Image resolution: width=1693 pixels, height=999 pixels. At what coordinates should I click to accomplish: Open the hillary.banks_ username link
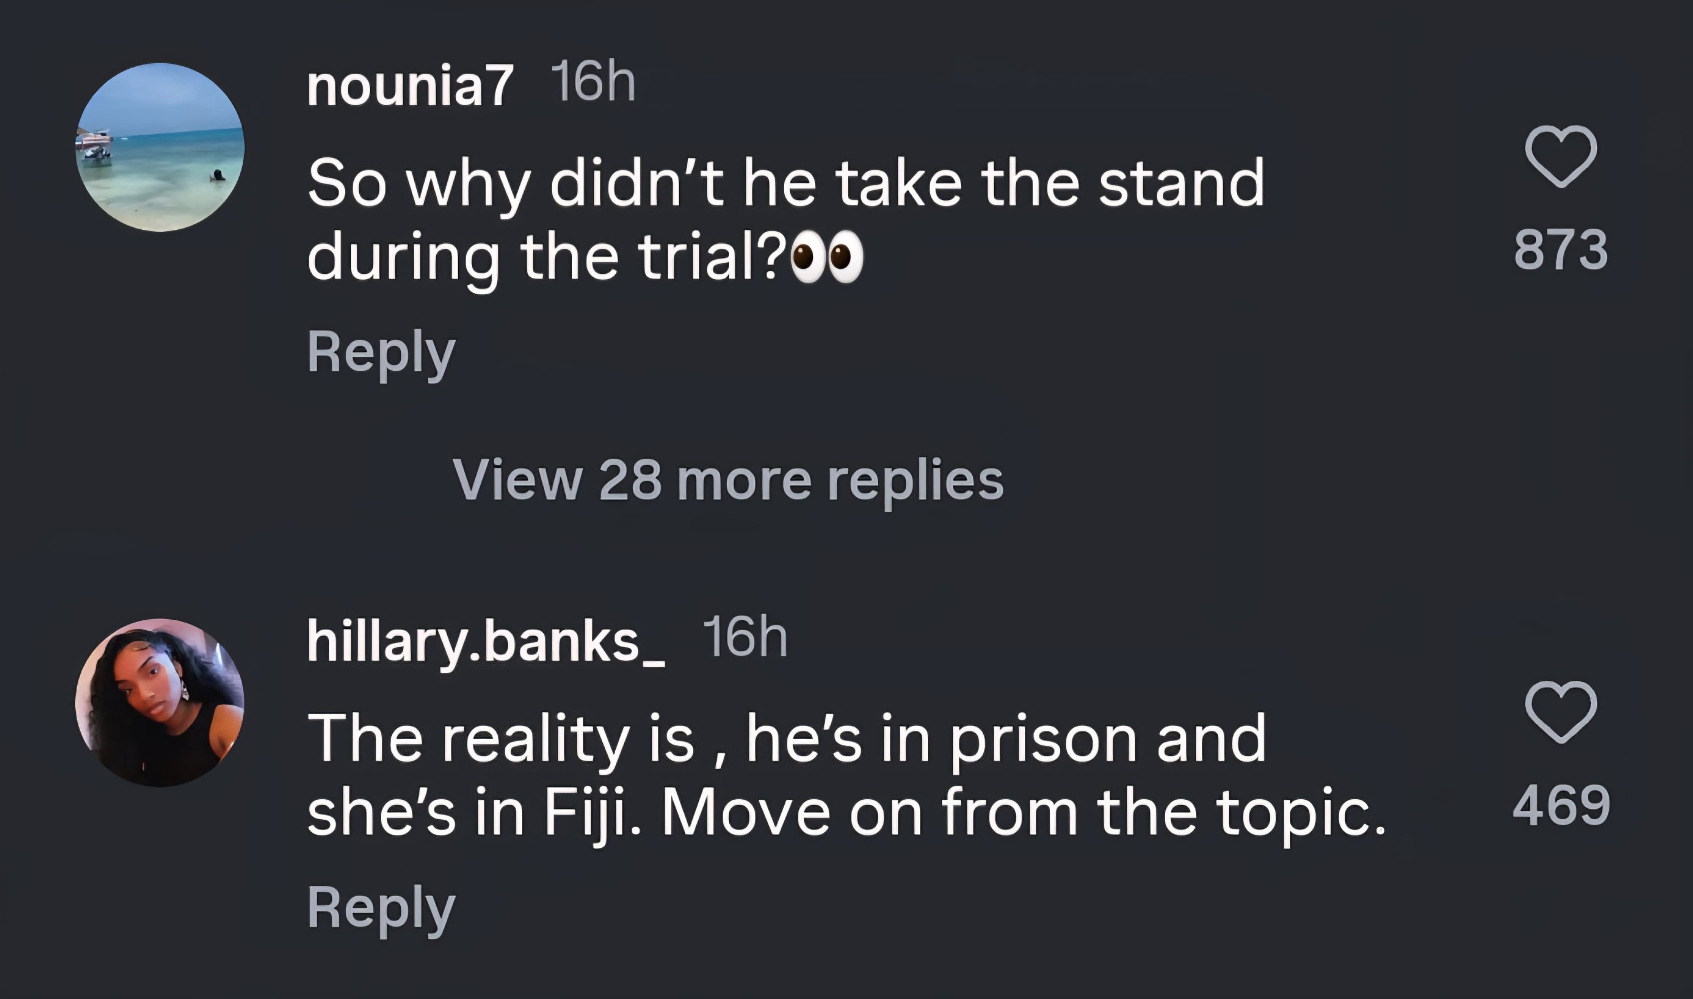coord(486,641)
